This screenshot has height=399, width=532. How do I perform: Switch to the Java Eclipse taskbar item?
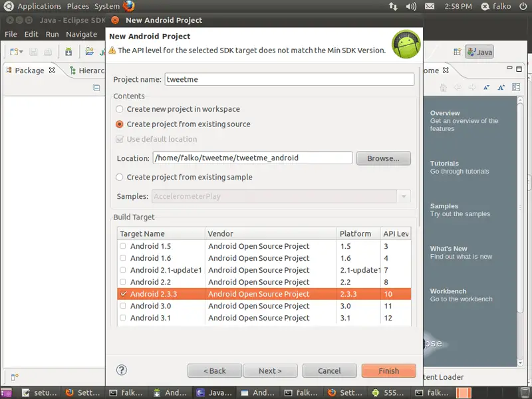tap(215, 393)
